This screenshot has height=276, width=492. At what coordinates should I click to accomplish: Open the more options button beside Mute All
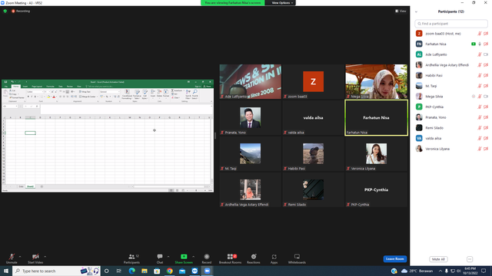(x=470, y=259)
